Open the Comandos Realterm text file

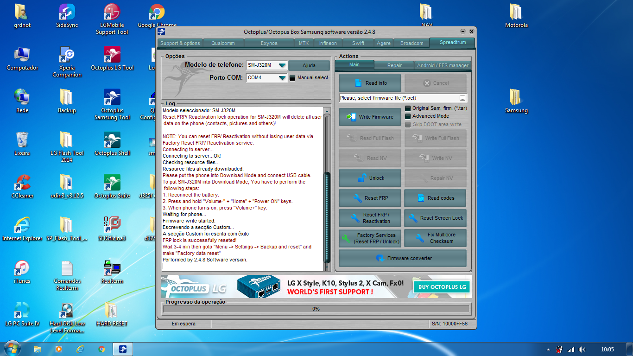pos(67,275)
